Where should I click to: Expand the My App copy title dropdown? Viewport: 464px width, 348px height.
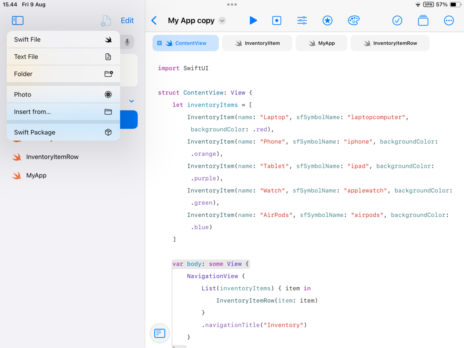point(222,21)
